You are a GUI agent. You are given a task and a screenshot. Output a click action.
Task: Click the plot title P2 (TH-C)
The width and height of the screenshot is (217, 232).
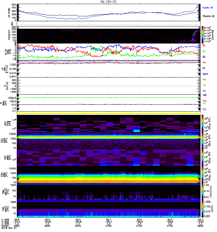click(x=108, y=2)
